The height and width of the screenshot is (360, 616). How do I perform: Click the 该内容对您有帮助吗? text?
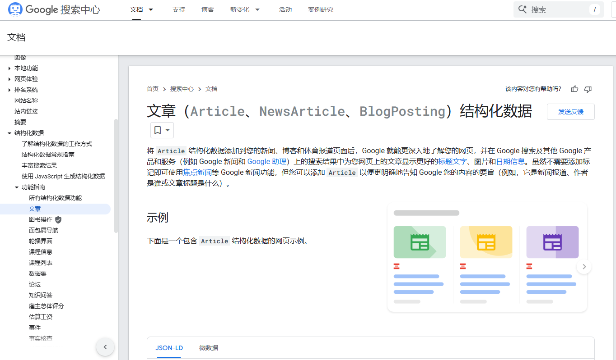[533, 89]
